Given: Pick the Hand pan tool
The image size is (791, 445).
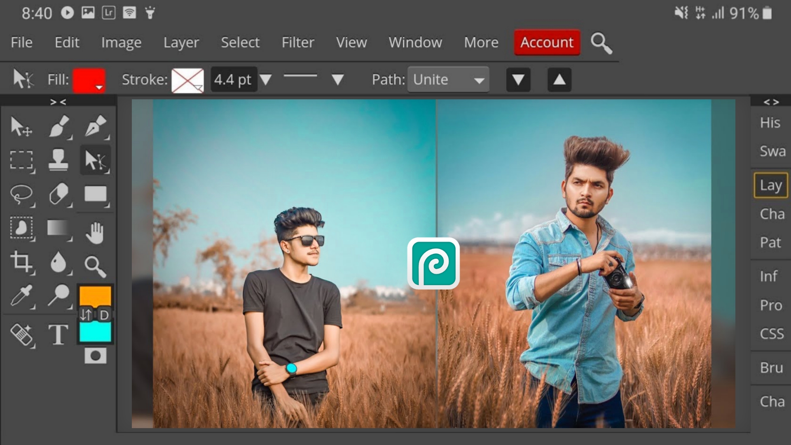Looking at the screenshot, I should 95,233.
